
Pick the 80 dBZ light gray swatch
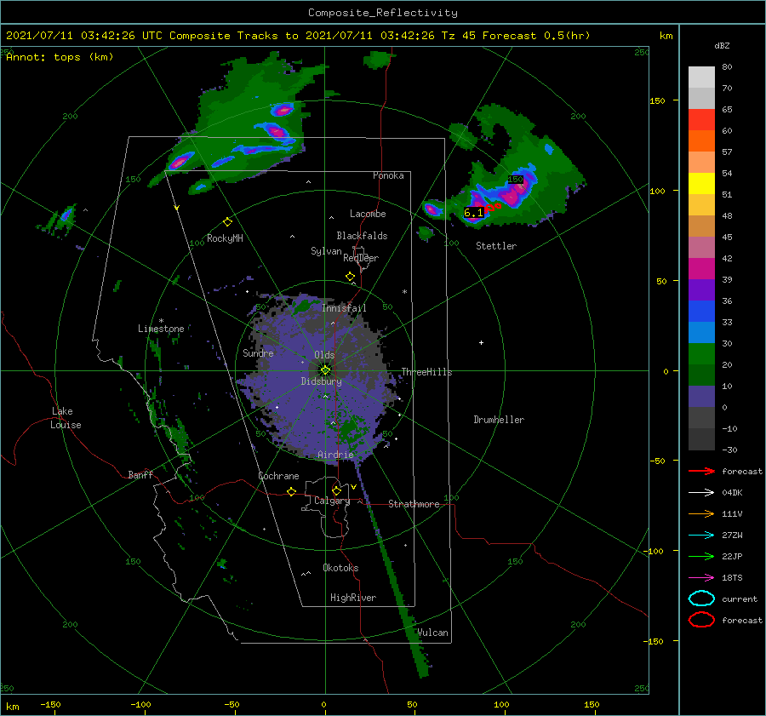pos(701,77)
